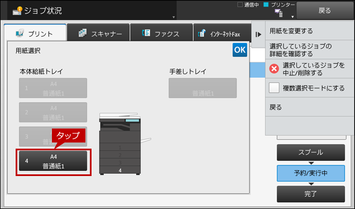355x209 pixels.
Task: Switch to the スキャナー tab
Action: (x=98, y=32)
